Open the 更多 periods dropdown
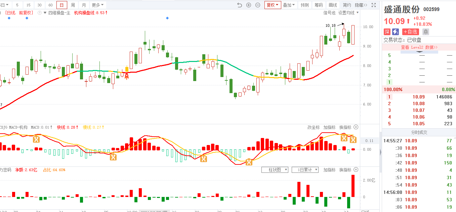This screenshot has height=212, width=456. pyautogui.click(x=98, y=5)
